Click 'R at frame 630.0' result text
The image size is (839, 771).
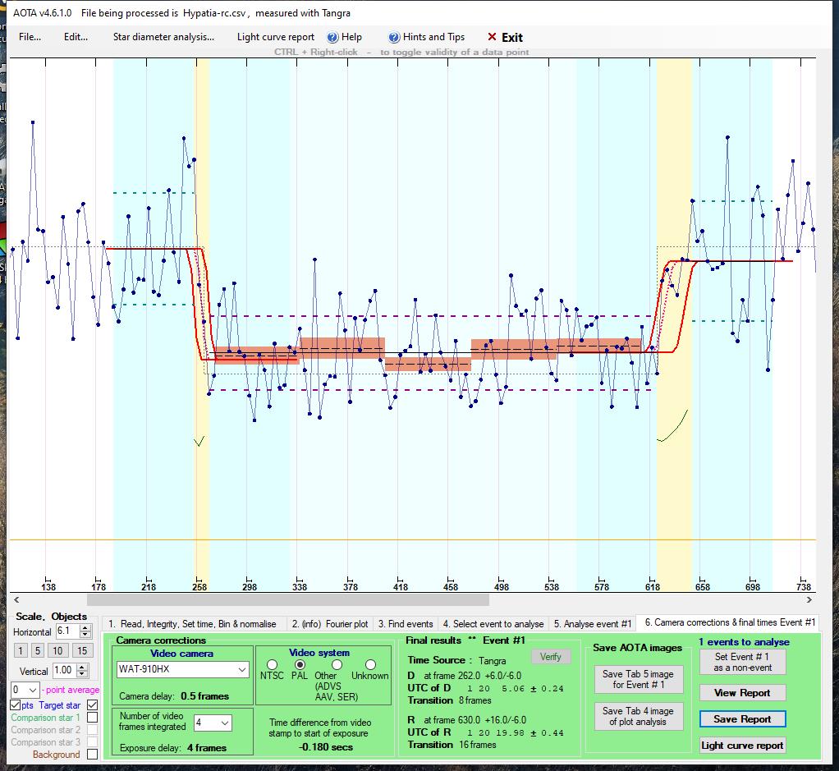tap(467, 720)
